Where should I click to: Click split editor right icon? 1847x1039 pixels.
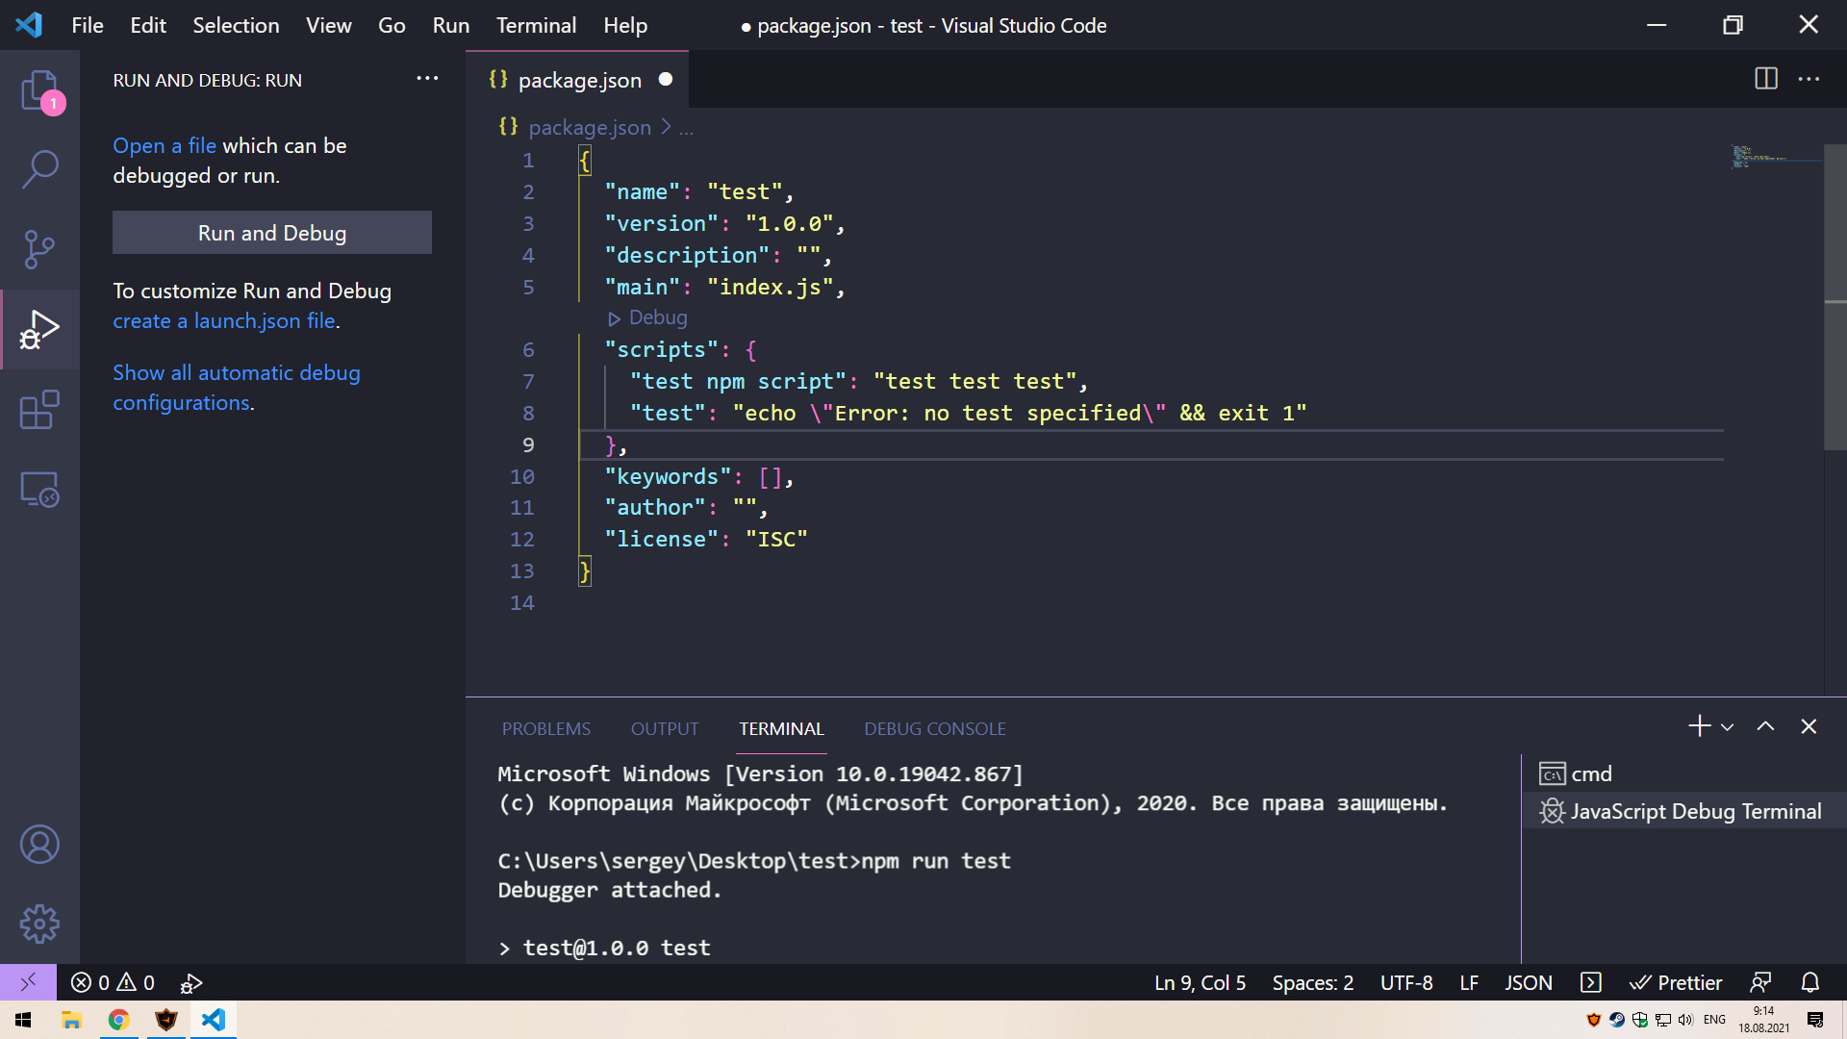click(1765, 79)
